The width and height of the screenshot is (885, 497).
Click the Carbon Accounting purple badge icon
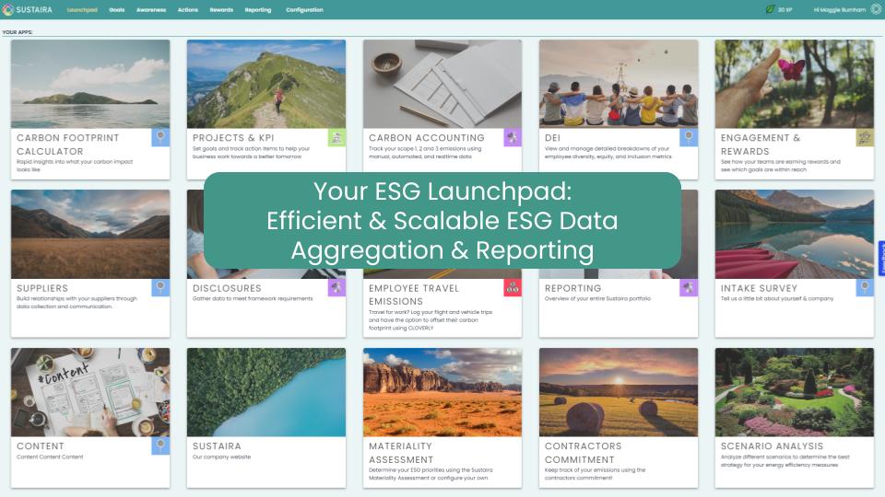tap(513, 137)
